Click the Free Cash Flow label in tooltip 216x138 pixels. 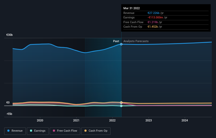(133, 22)
